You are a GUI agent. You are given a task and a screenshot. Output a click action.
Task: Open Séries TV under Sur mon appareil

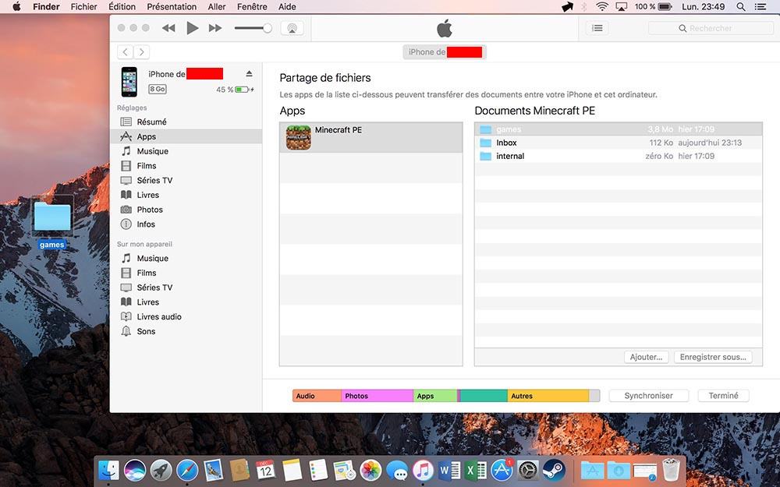point(186,288)
